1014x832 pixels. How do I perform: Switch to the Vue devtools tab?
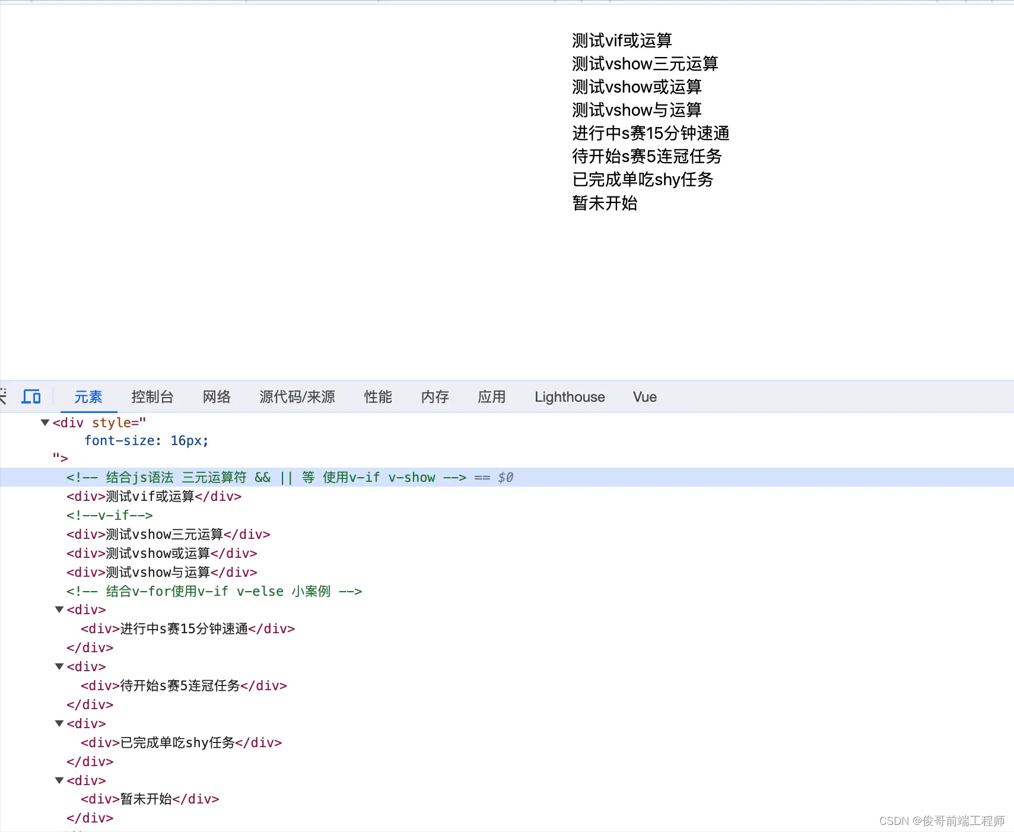point(644,398)
